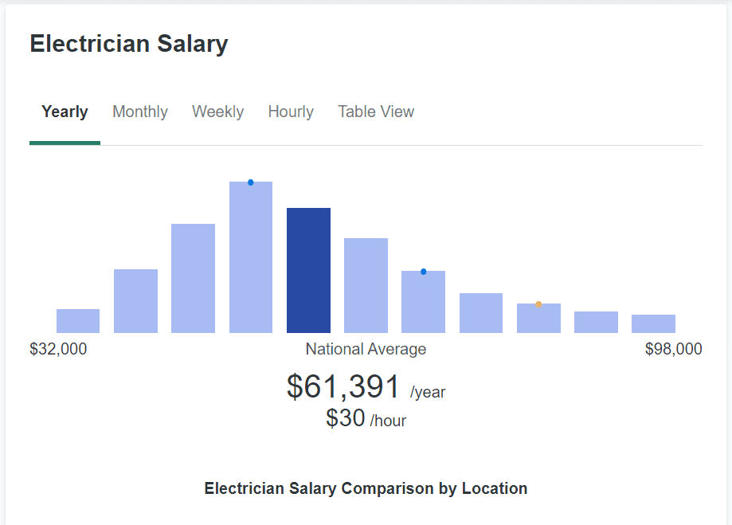Click the Electrician Salary heading
Viewport: 732px width, 525px height.
pos(129,44)
